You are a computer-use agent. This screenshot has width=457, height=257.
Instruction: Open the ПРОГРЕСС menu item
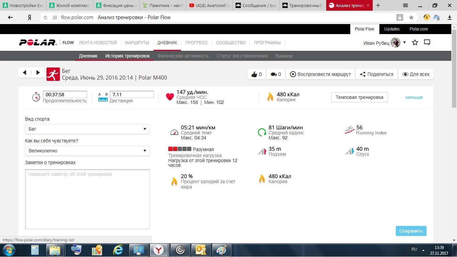[x=196, y=42]
